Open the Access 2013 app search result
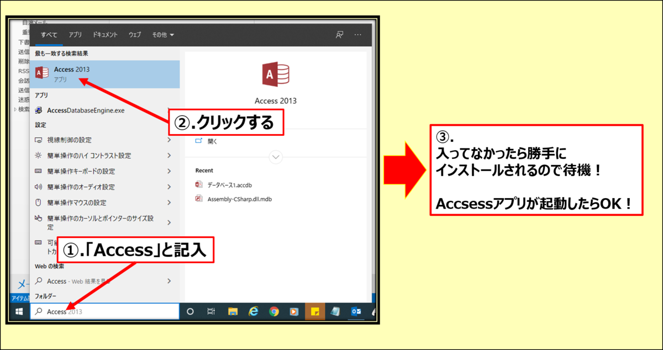This screenshot has width=663, height=350. 105,75
